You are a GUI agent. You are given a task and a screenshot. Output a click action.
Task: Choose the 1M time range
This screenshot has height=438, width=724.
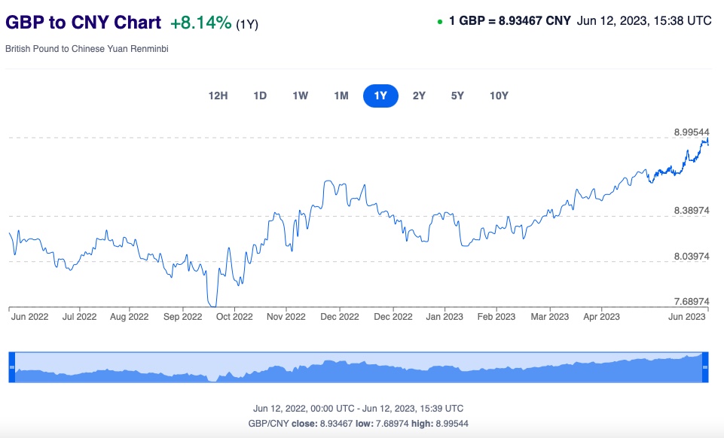pyautogui.click(x=341, y=96)
